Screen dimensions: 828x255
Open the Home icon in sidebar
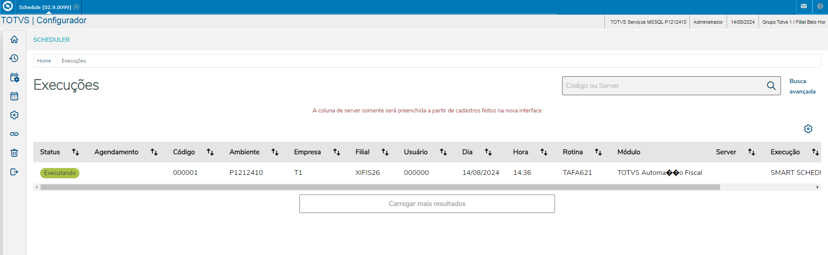(14, 39)
